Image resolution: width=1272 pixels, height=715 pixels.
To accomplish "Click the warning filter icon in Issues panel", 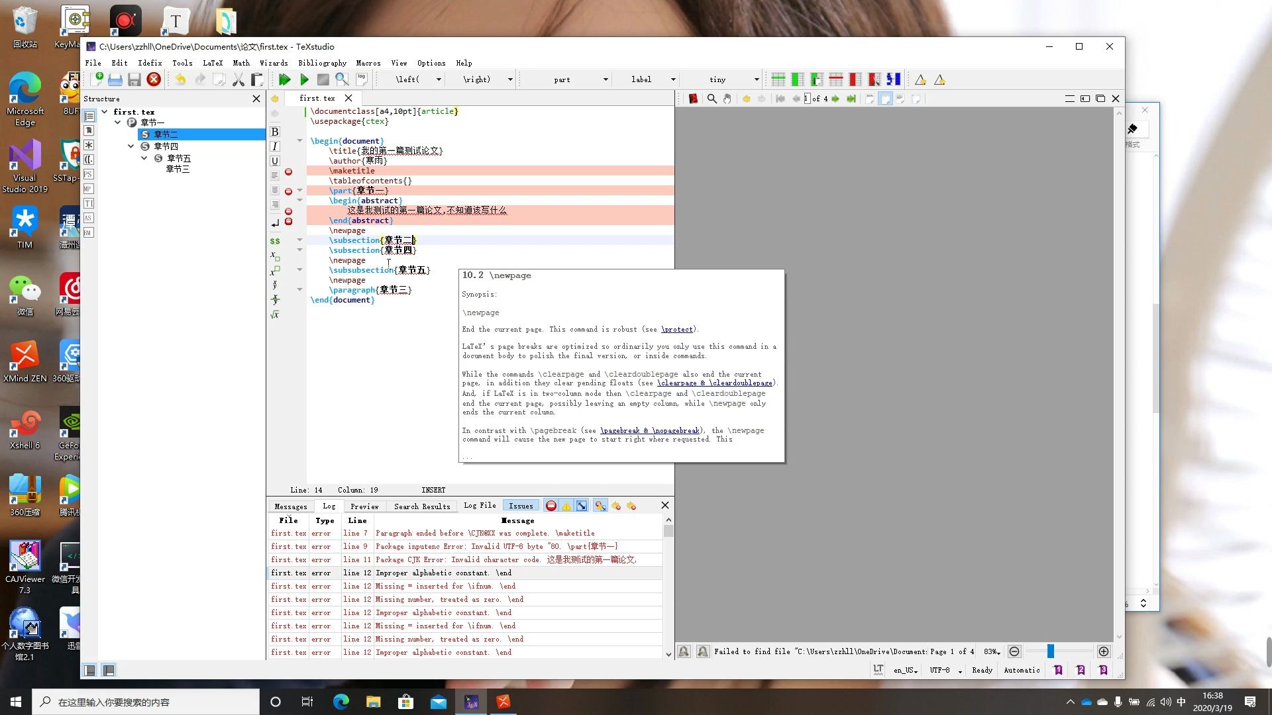I will [567, 506].
